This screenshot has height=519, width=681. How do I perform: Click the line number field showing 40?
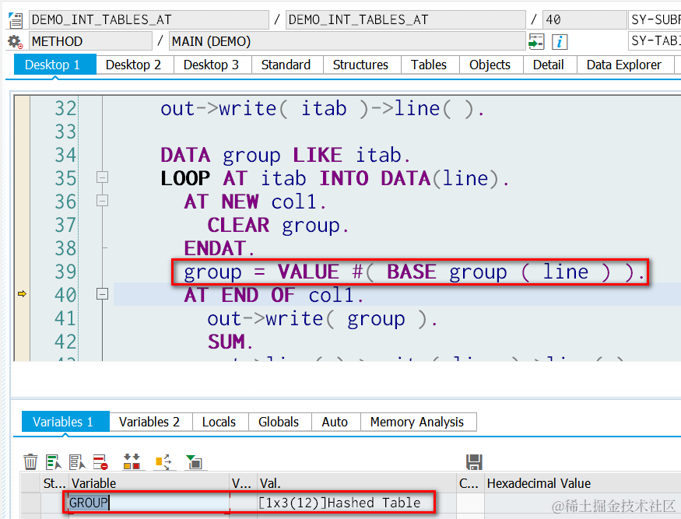tap(584, 20)
